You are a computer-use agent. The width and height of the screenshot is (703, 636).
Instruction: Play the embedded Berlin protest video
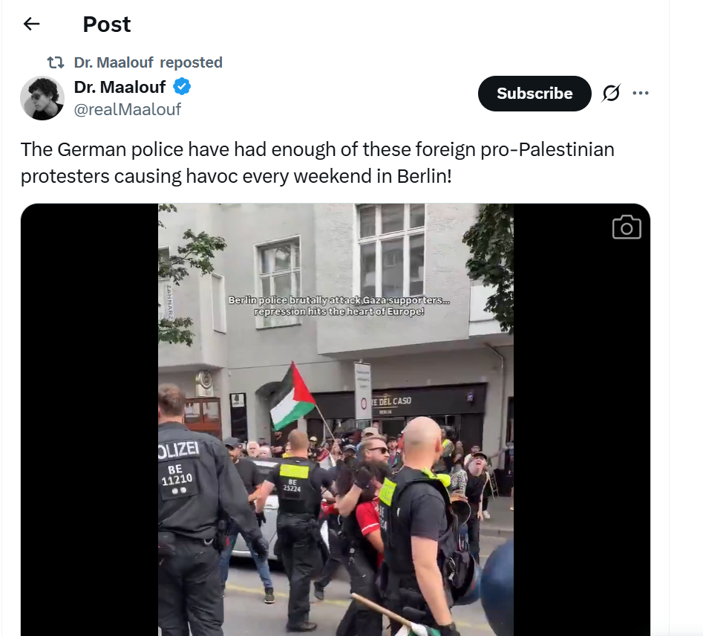click(x=336, y=420)
